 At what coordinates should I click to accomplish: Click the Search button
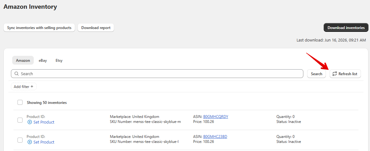click(x=317, y=74)
